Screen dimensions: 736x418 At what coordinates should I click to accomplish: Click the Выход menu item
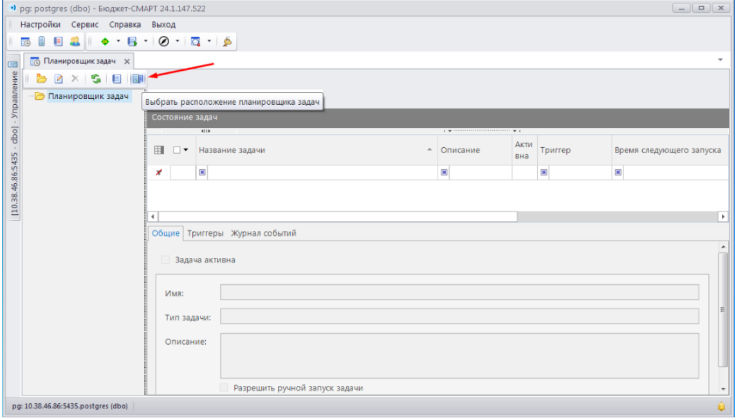[x=163, y=24]
